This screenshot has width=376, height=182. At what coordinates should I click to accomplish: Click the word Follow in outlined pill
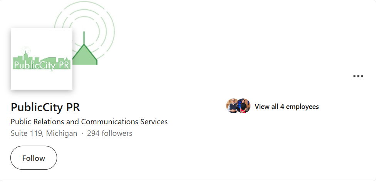coord(34,158)
